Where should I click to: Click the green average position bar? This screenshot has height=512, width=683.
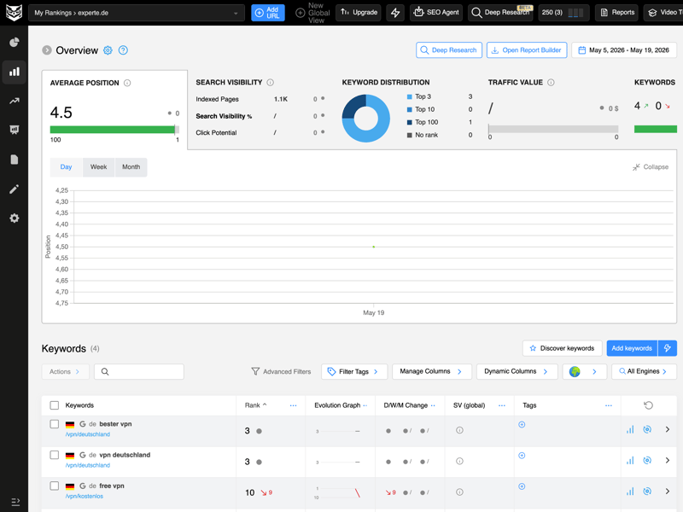113,130
